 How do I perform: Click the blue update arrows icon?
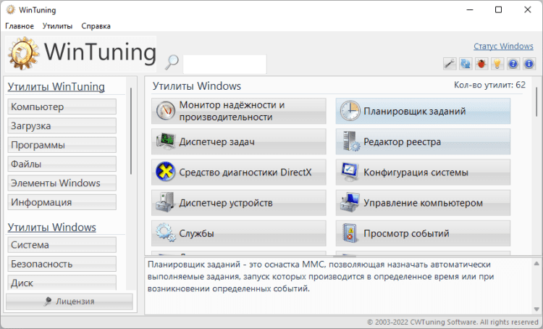click(x=466, y=64)
